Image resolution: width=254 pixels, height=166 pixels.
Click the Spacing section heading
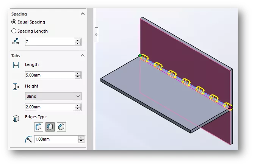click(19, 14)
